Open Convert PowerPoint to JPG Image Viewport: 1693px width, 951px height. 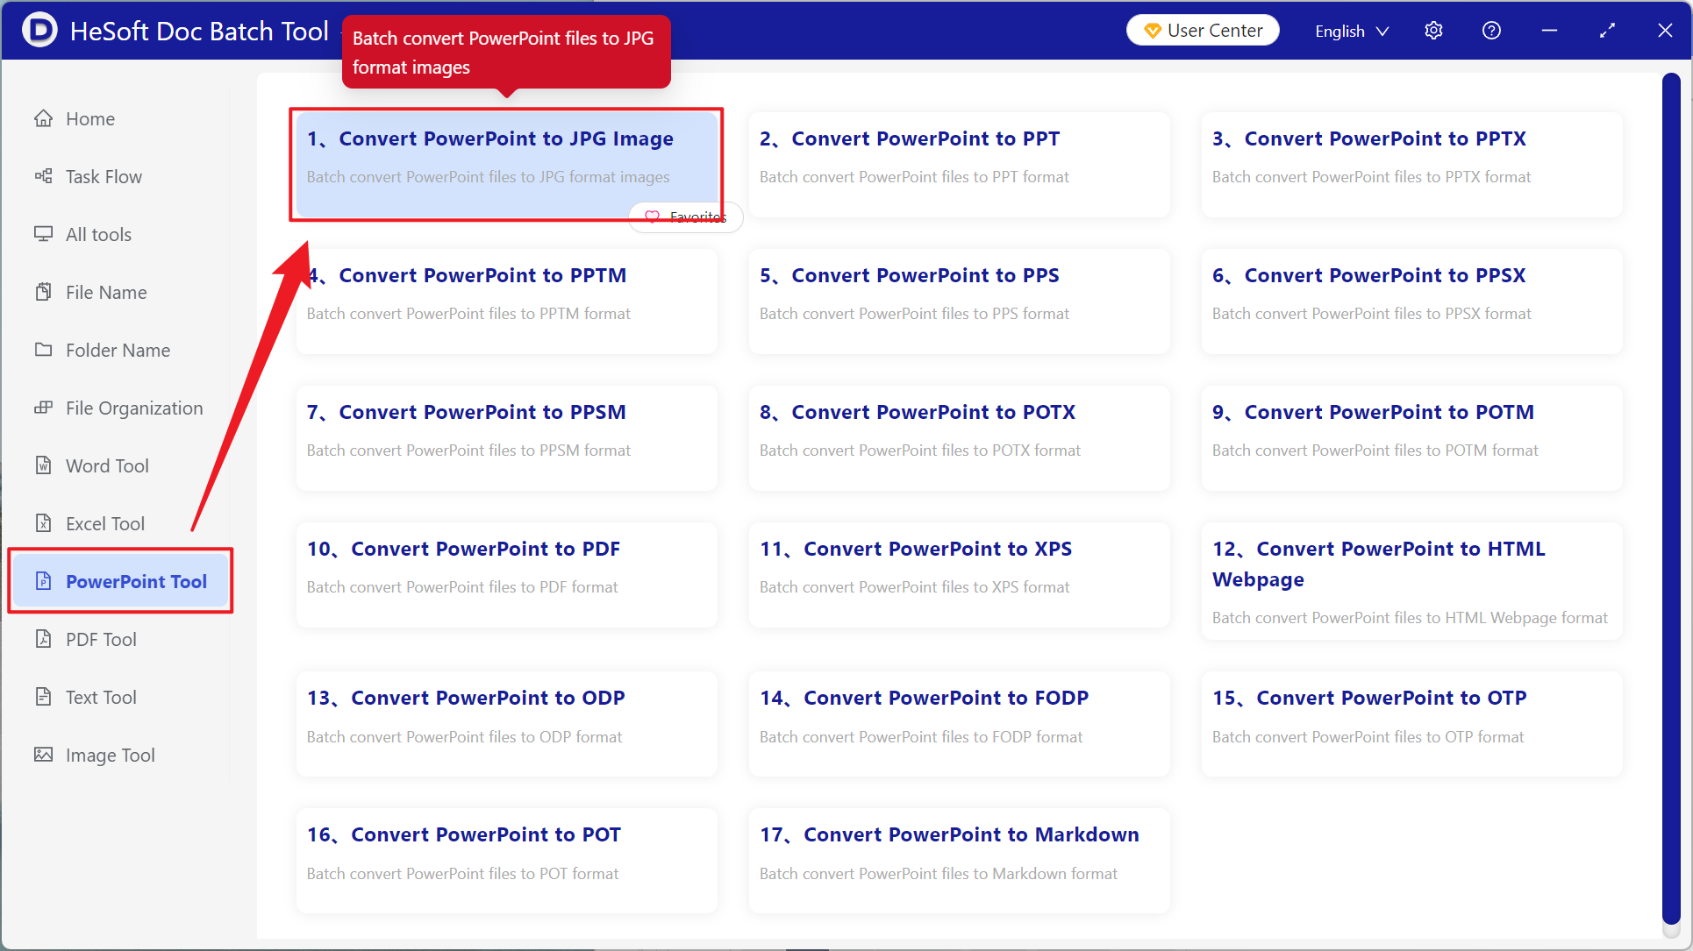[506, 164]
